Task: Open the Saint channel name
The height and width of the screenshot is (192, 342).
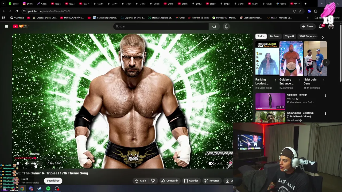Action: coord(25,179)
